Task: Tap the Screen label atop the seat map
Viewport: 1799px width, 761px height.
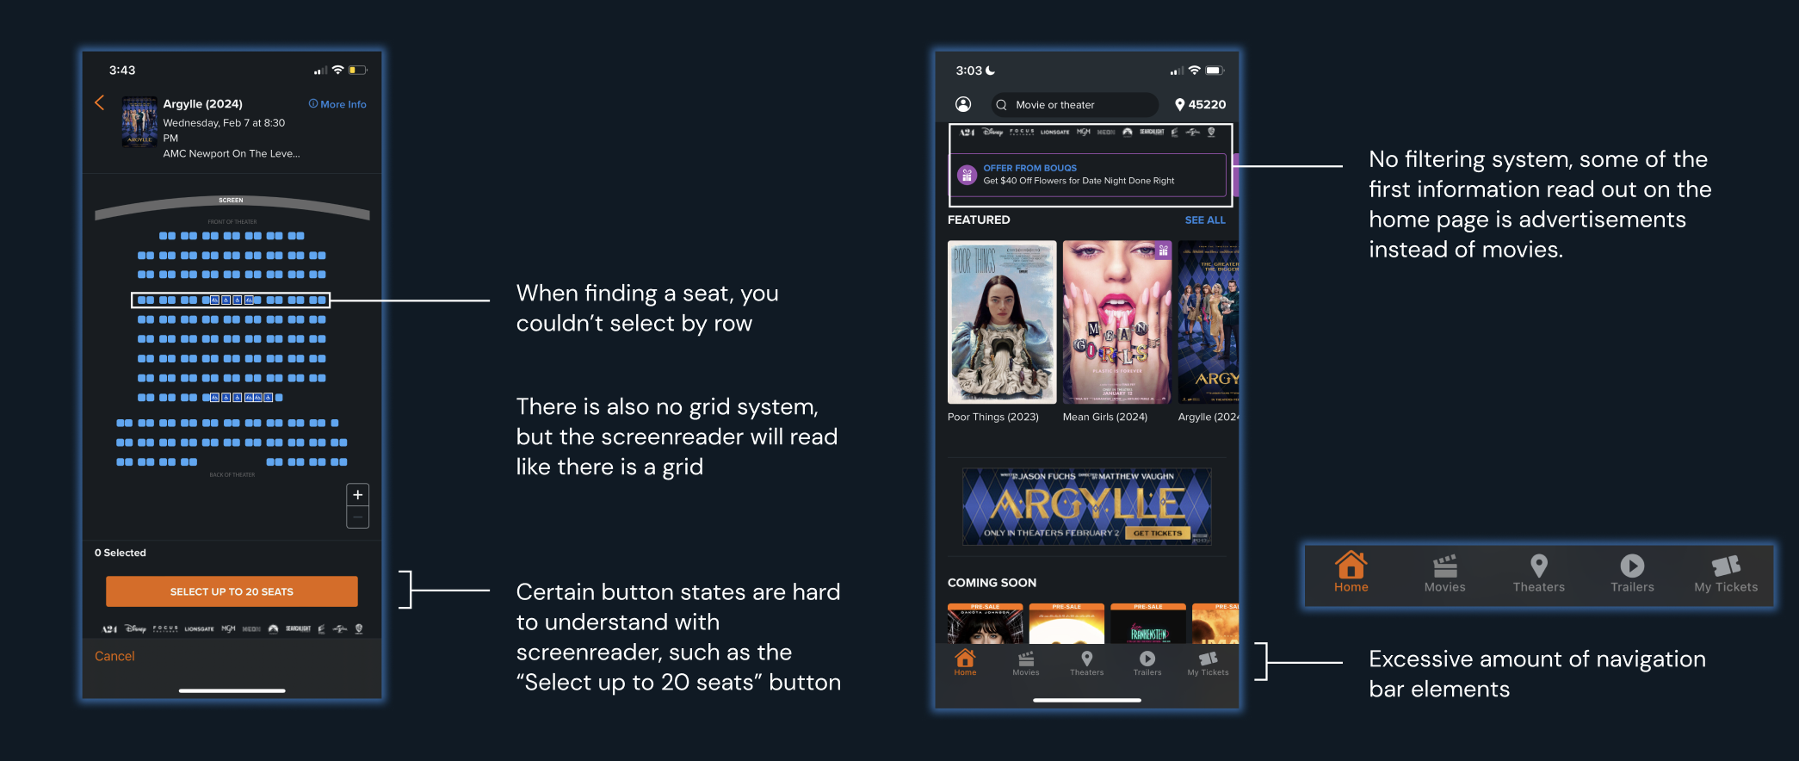Action: 231,201
